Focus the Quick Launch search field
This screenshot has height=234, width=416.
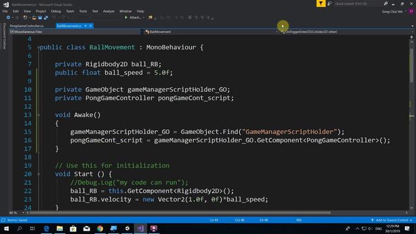[x=358, y=3]
